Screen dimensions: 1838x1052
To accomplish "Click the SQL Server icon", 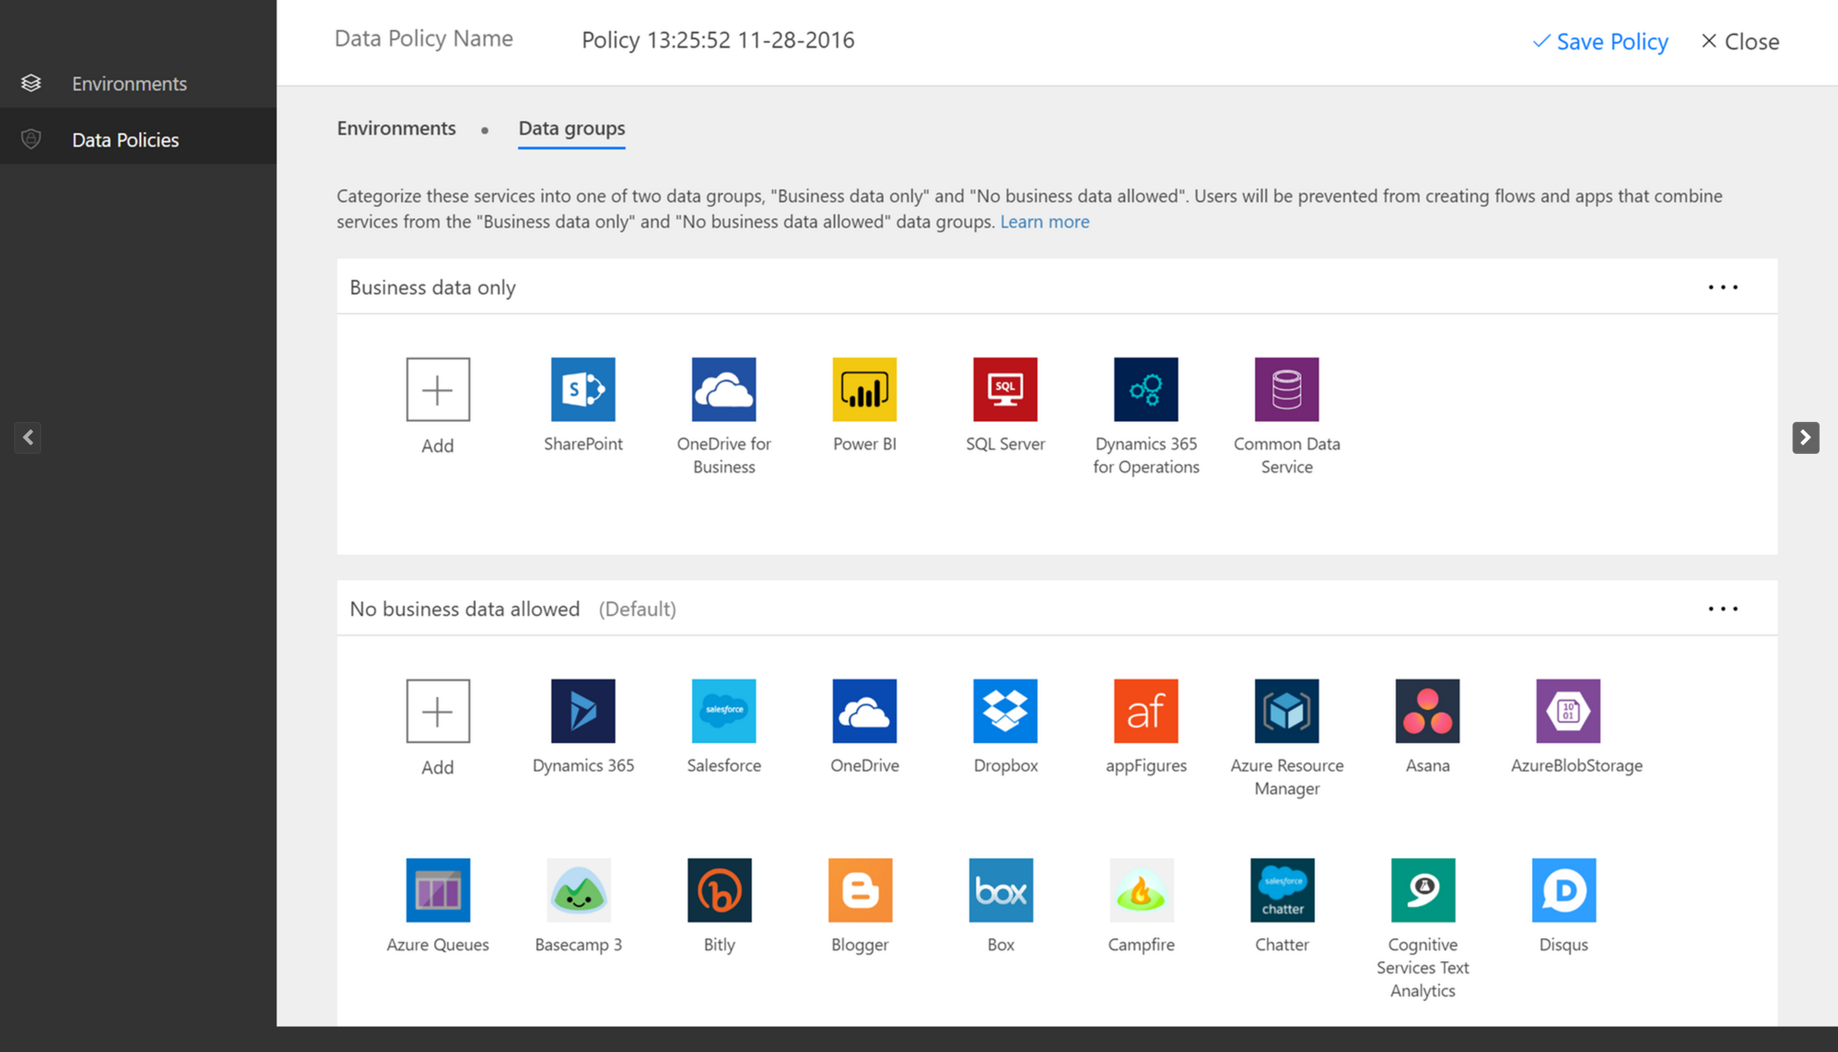I will [x=1006, y=389].
